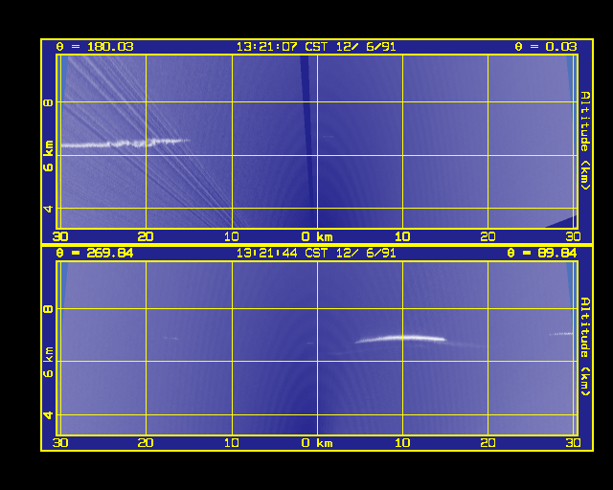Click the 4 altitude tick on the upper plot
The image size is (613, 490).
48,209
